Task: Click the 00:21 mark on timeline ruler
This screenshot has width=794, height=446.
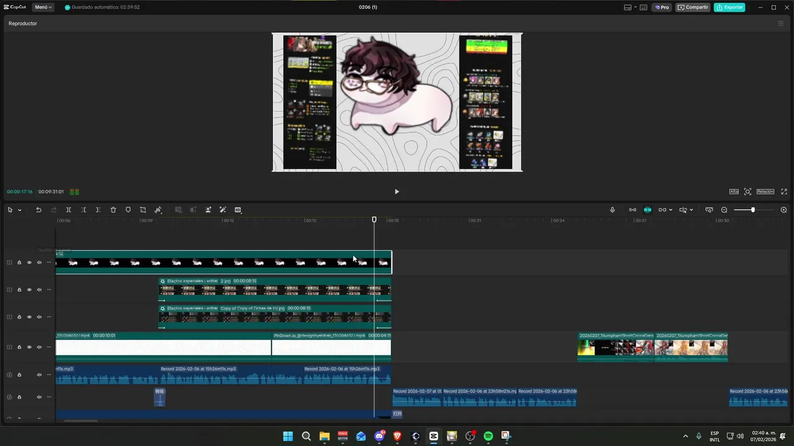Action: point(476,221)
